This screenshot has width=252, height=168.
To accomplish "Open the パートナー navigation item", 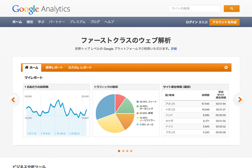I will tap(57, 22).
